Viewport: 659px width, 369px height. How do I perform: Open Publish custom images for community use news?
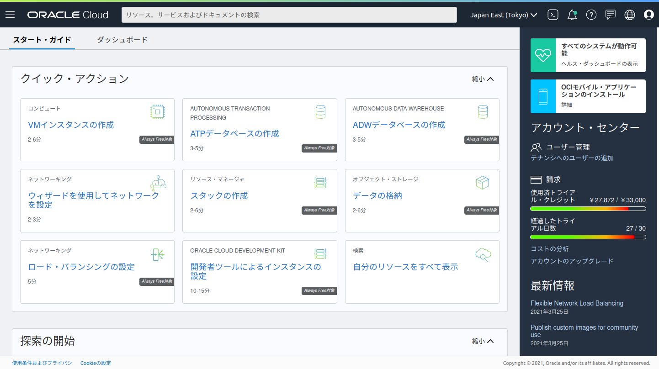pos(584,331)
